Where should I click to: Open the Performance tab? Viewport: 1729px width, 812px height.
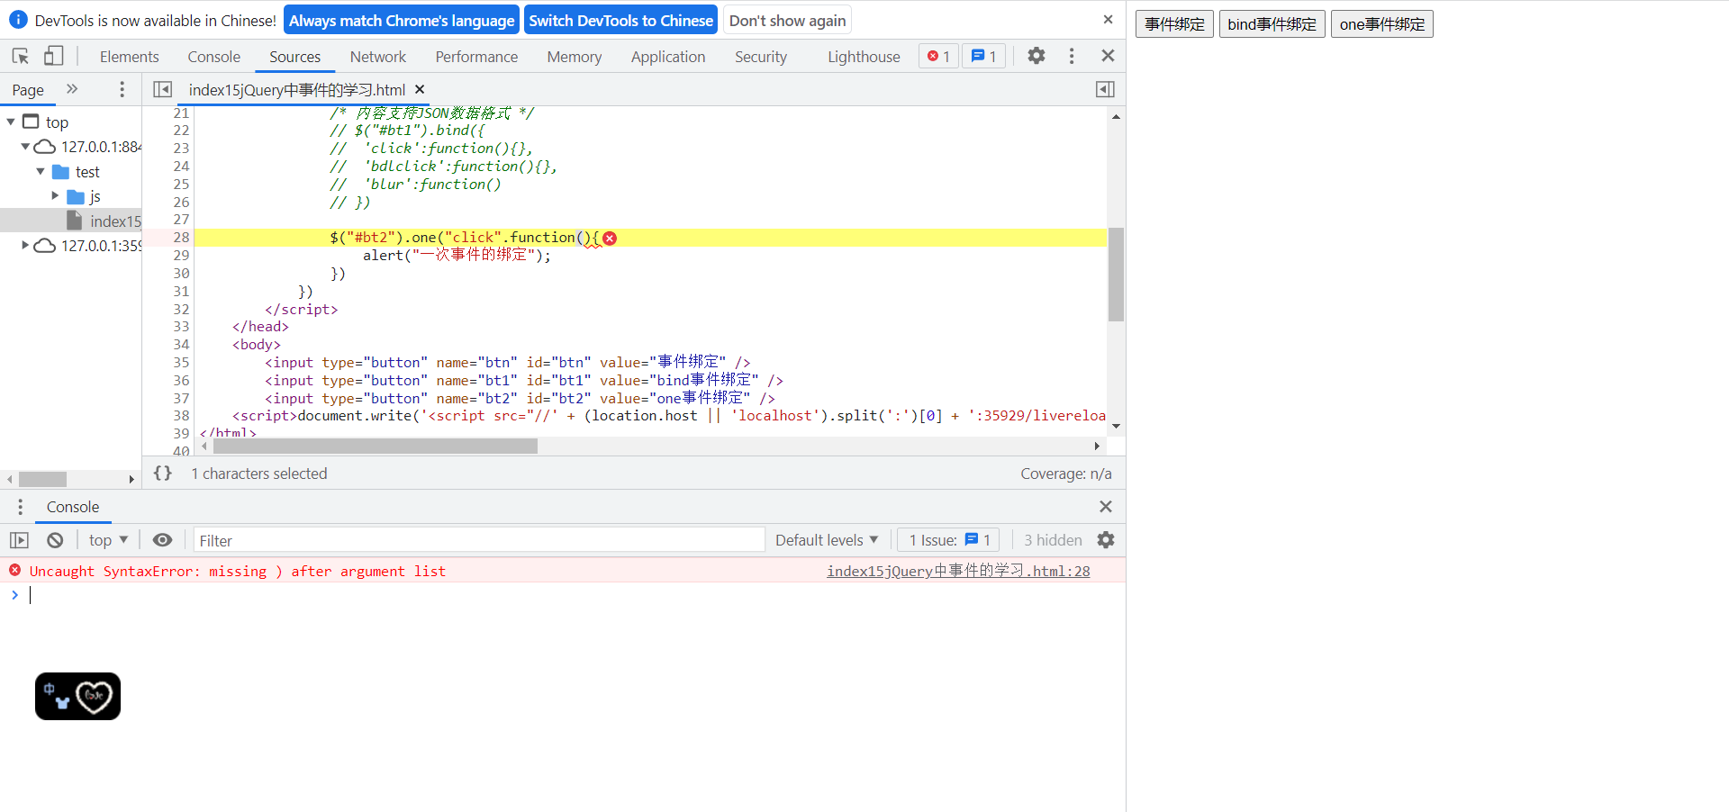click(x=476, y=57)
